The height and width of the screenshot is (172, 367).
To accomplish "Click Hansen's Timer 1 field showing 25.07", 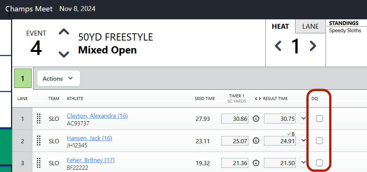I will coord(235,141).
